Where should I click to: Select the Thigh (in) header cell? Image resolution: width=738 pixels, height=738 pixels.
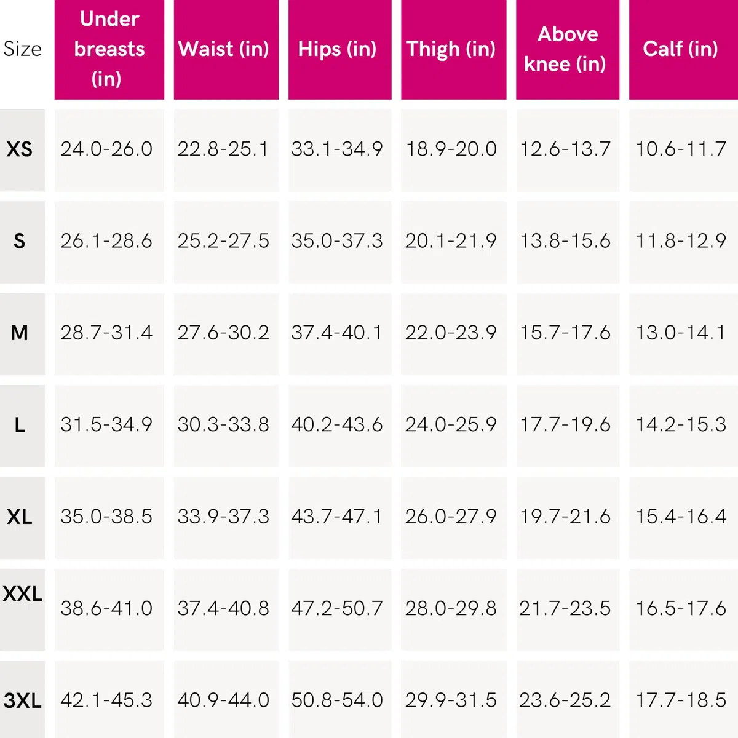pyautogui.click(x=454, y=49)
